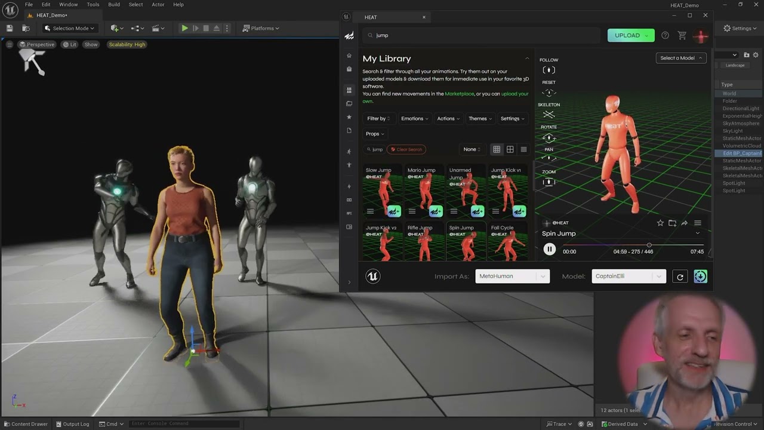
Task: Open the Add content quick menu
Action: pos(116,28)
